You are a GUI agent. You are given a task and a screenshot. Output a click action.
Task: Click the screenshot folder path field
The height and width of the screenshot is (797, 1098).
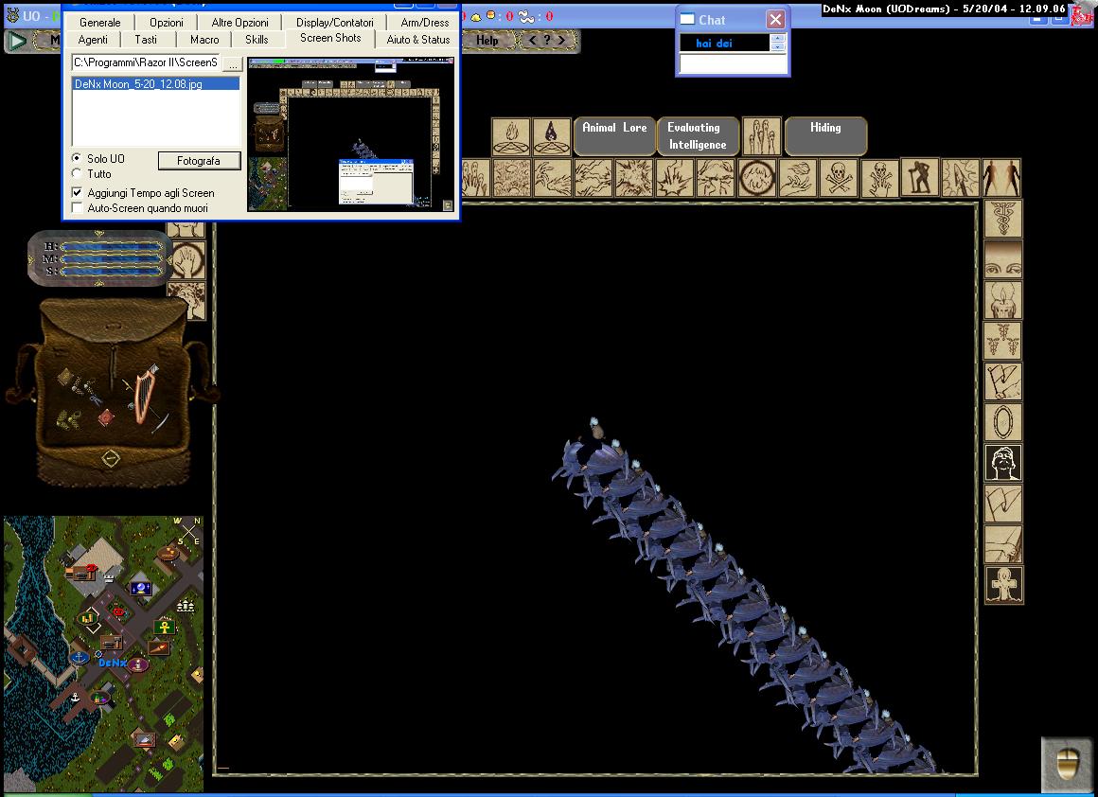[146, 62]
